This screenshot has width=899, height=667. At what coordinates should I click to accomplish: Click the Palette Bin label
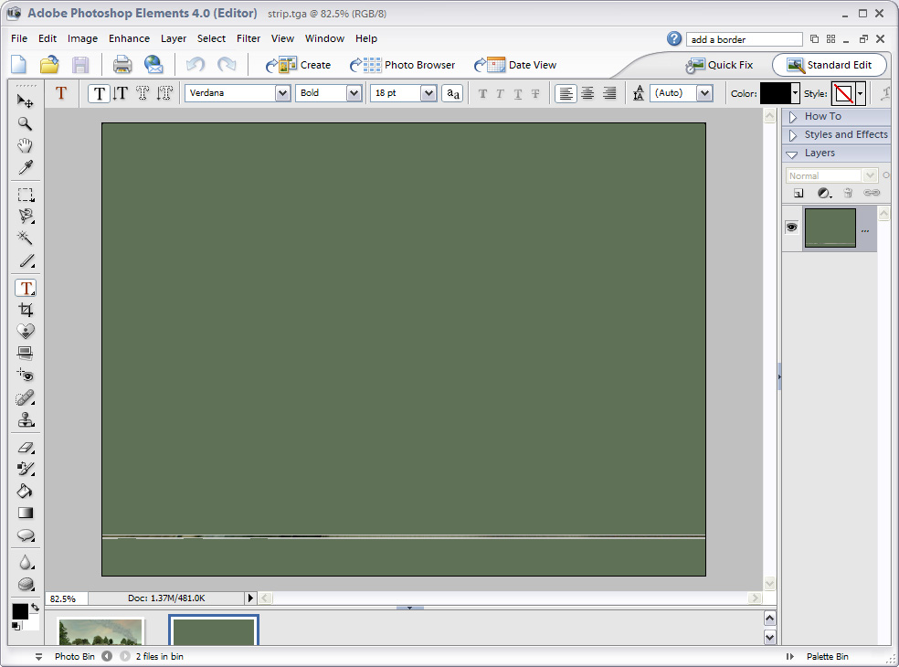[x=828, y=657]
